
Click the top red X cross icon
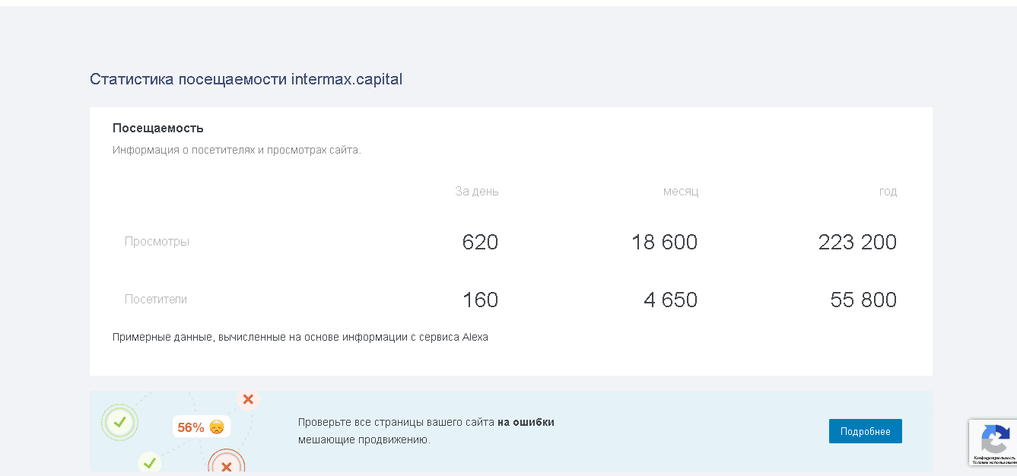248,399
